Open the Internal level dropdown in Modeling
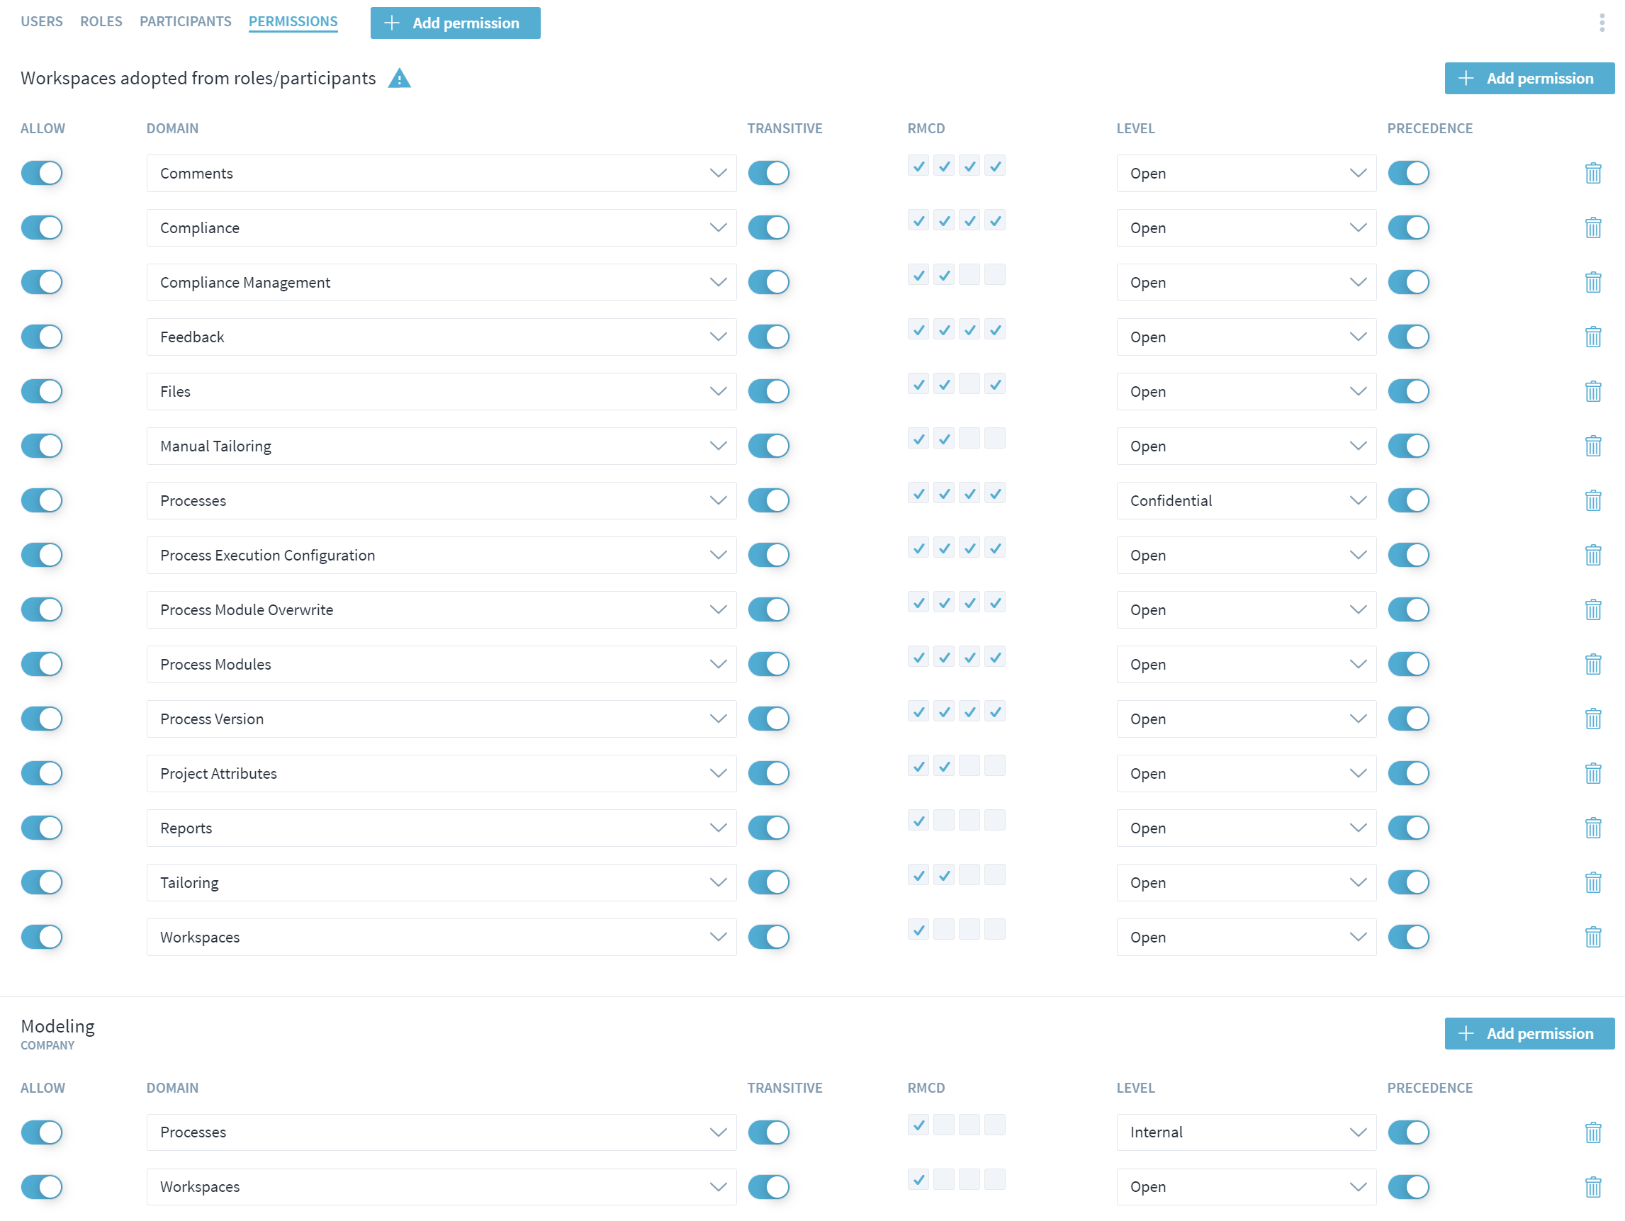Viewport: 1625px width, 1221px height. coord(1245,1132)
